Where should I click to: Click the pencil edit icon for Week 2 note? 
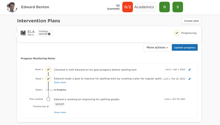click(x=190, y=70)
